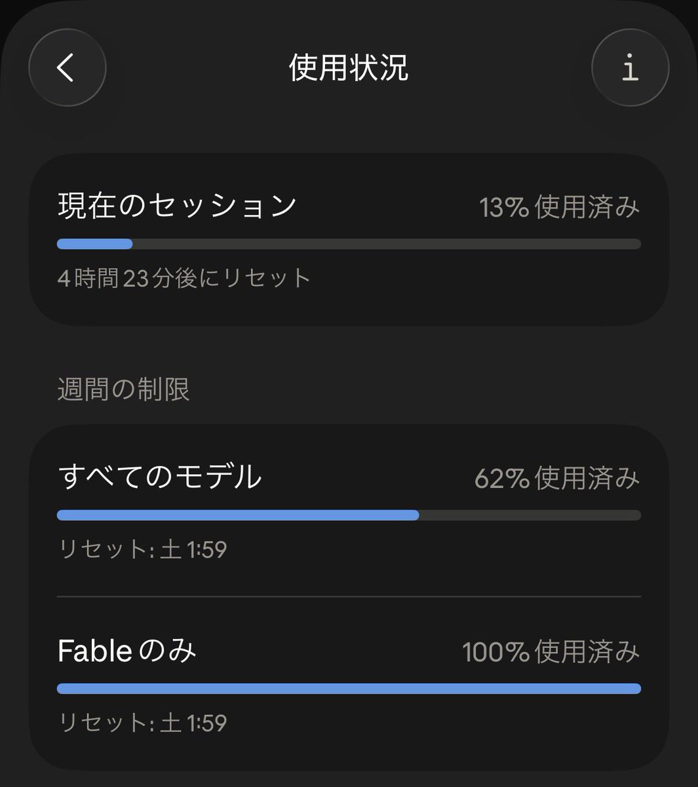698x787 pixels.
Task: Click the 62% 使用済み text
Action: (557, 479)
